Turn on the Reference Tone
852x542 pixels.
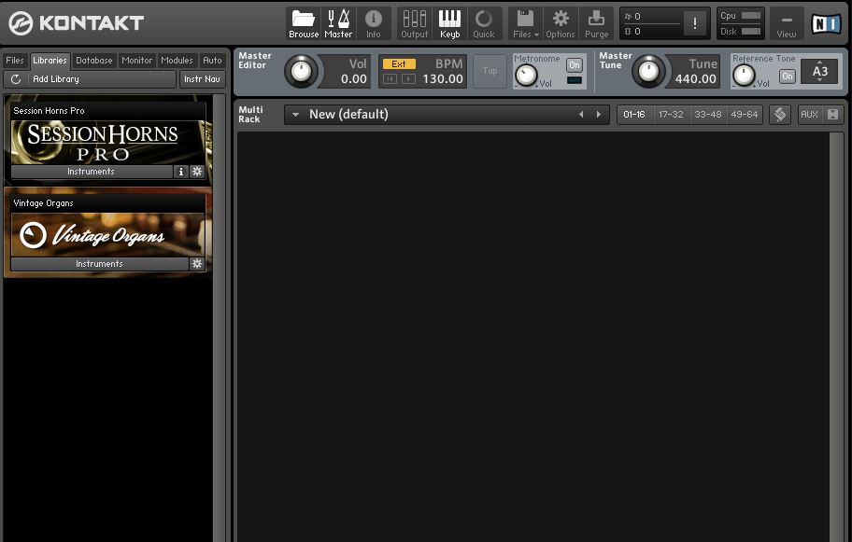pos(787,76)
